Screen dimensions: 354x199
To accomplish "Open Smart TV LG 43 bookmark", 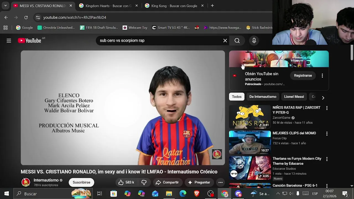I will (171, 28).
